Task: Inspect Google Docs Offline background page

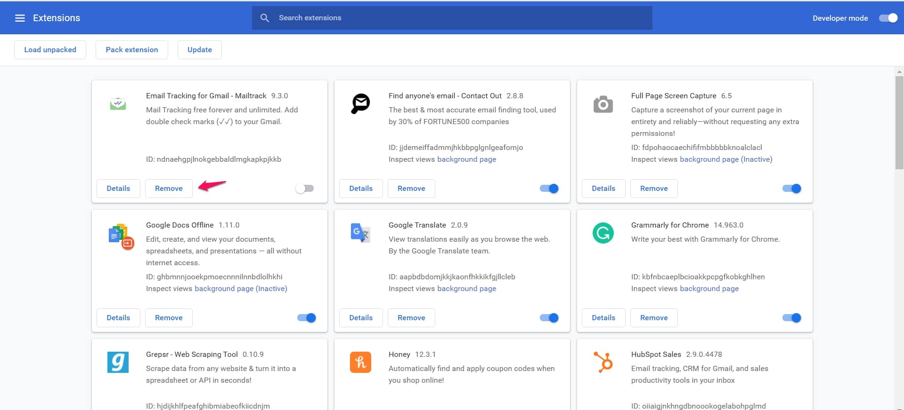Action: click(241, 289)
